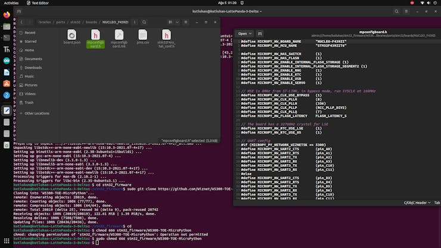Screen dimensions: 441x248
Task: Click the new document icon beside Open
Action: coord(260,33)
